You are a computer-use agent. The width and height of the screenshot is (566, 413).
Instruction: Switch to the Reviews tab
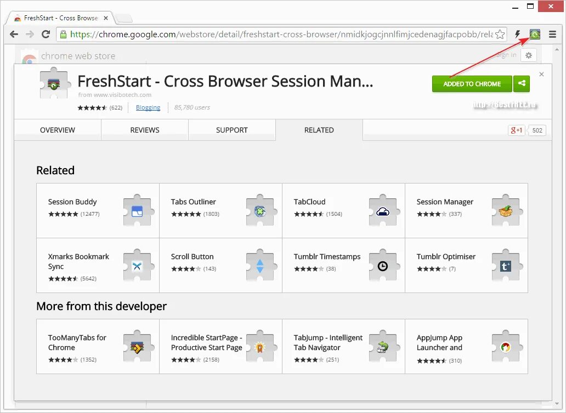click(x=145, y=130)
